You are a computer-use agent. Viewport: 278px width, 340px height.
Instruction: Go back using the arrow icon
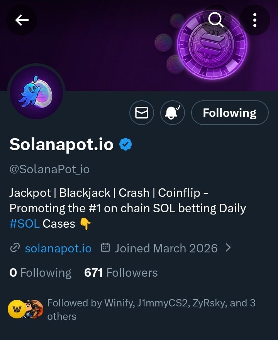22,20
